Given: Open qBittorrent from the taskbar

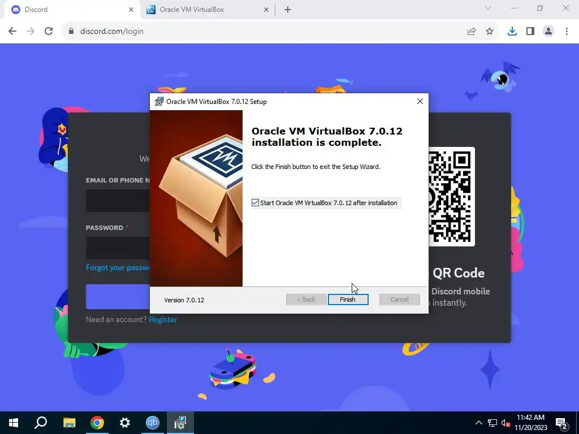Looking at the screenshot, I should (x=153, y=423).
